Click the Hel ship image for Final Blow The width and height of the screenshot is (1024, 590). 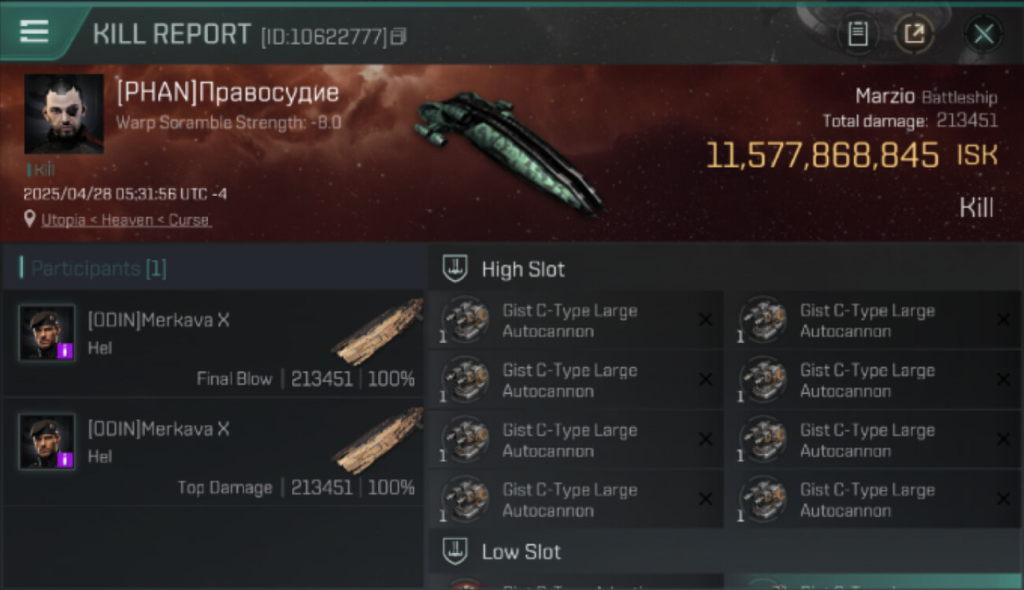[x=377, y=330]
